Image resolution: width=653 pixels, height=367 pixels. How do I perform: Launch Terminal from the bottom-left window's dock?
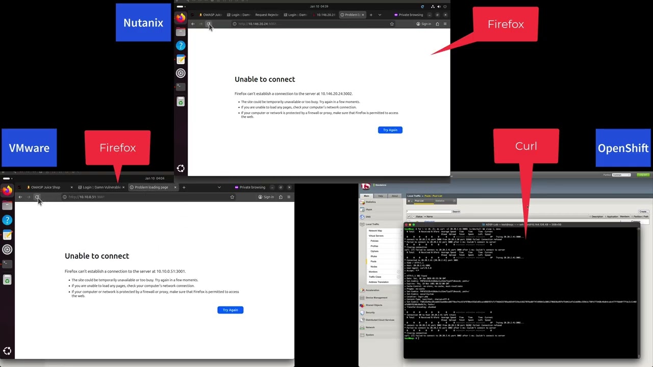pyautogui.click(x=7, y=264)
